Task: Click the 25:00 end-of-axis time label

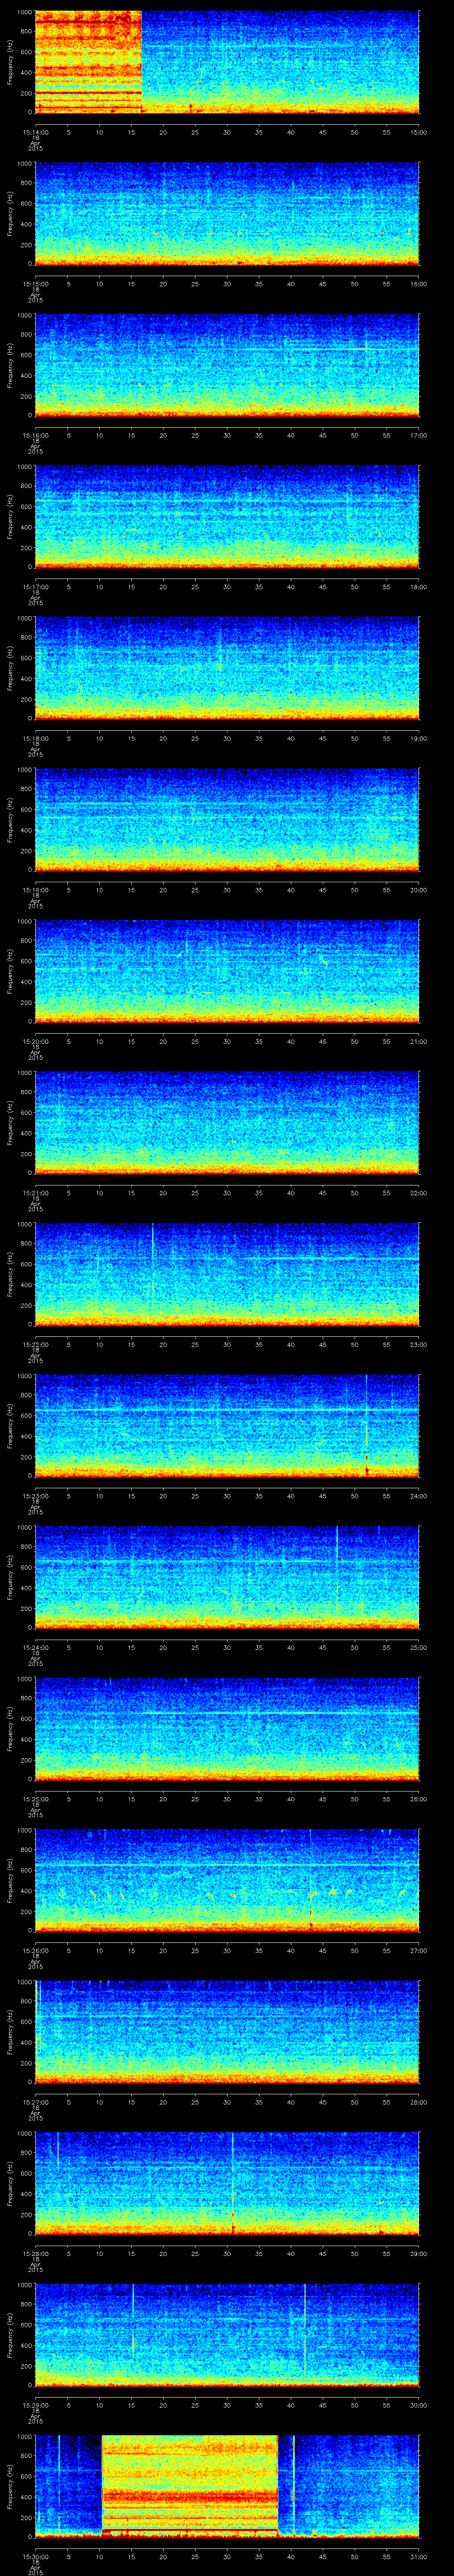Action: click(x=419, y=1647)
